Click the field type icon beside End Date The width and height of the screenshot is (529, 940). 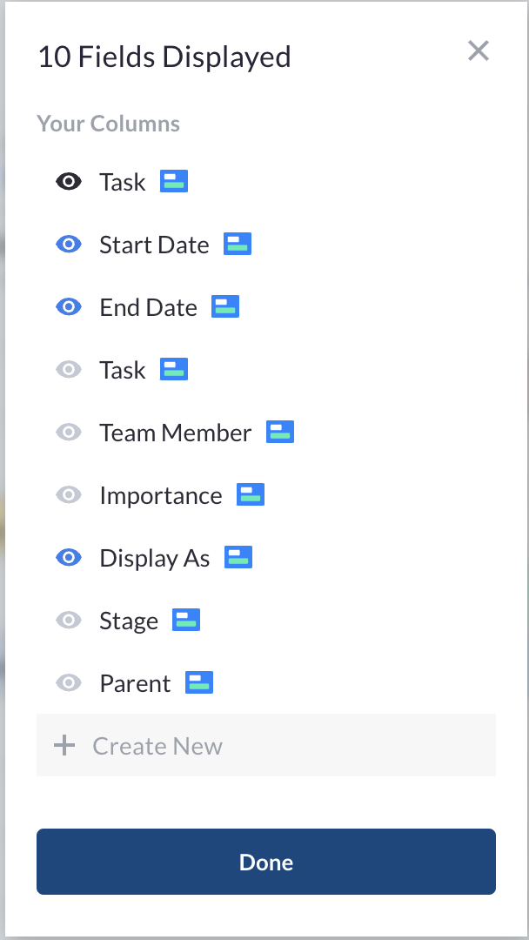(x=225, y=306)
